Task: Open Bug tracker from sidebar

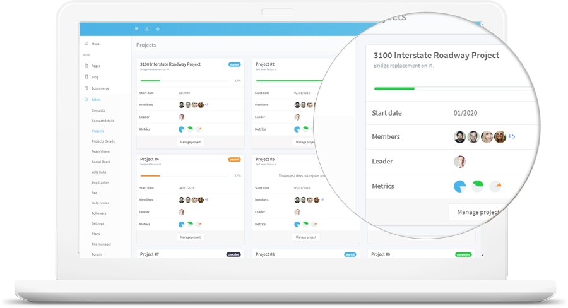Action: [x=100, y=182]
